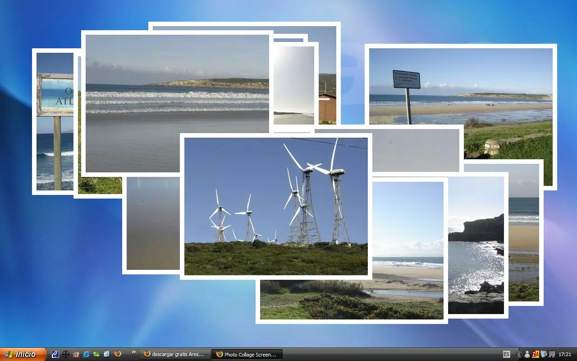Open ZoneAlarm ZA tray icon
The height and width of the screenshot is (361, 577).
coord(536,354)
